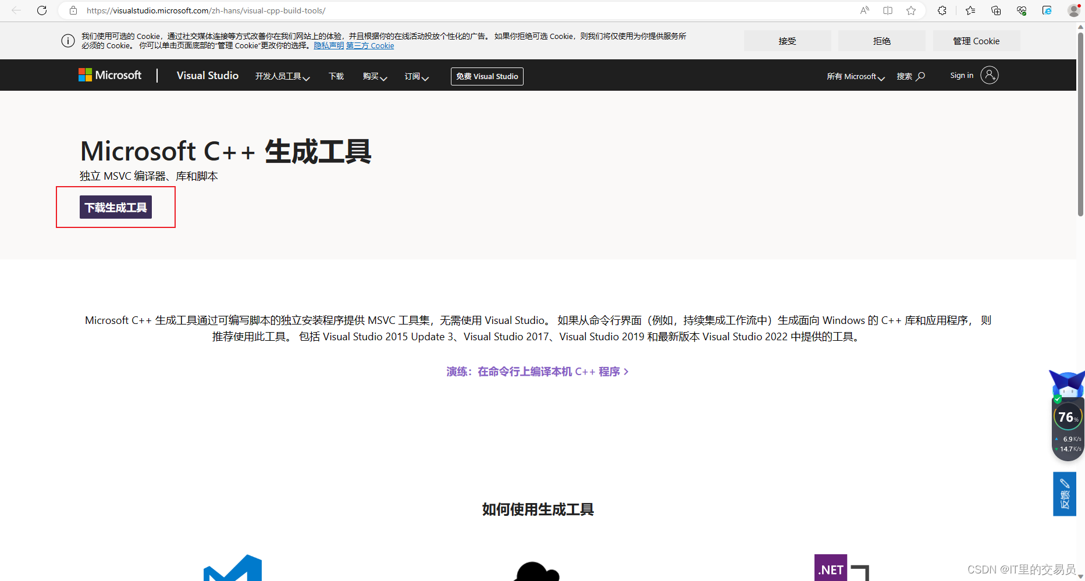The image size is (1085, 581).
Task: Expand the 订阅 dropdown menu
Action: click(417, 76)
